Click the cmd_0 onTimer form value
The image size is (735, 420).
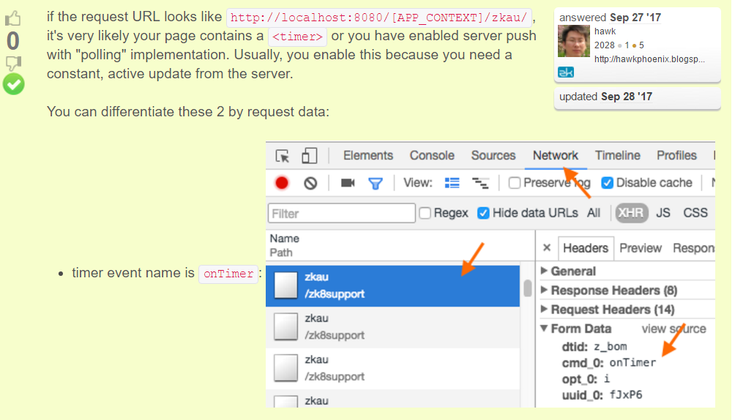pos(633,363)
